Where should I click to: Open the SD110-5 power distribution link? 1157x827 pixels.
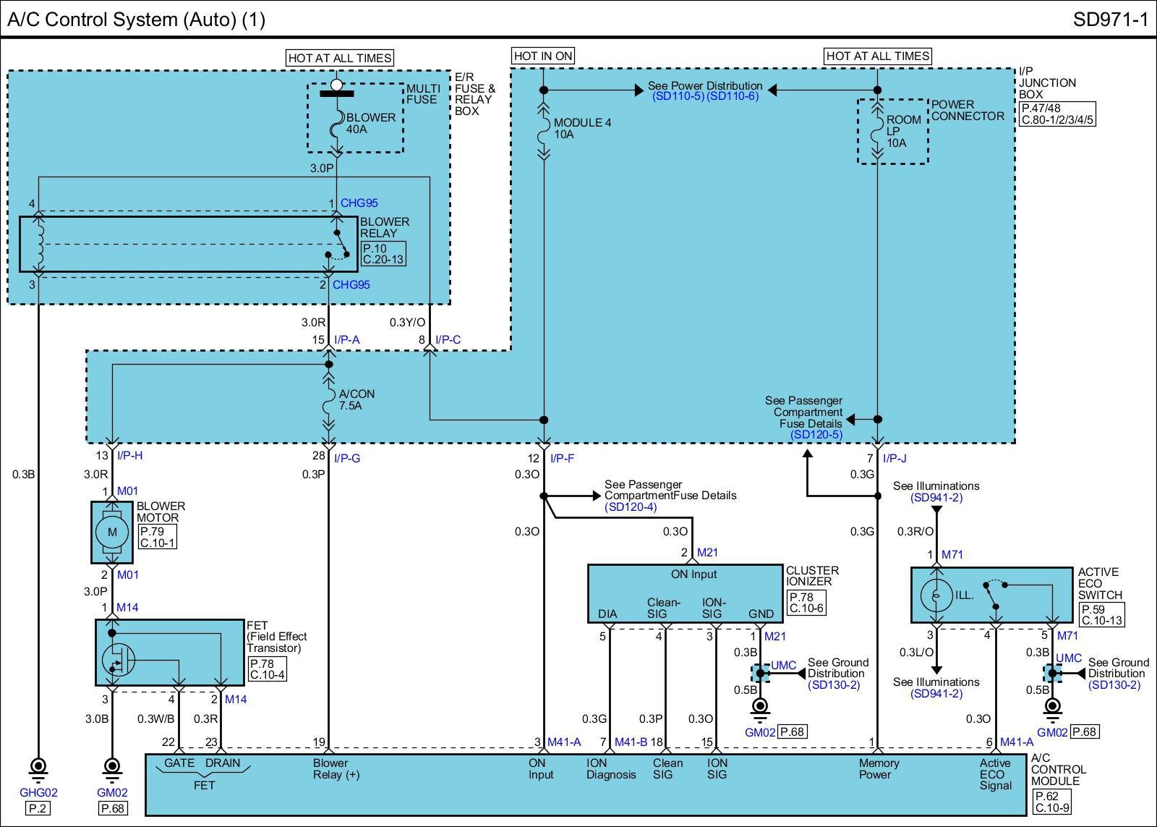(678, 96)
